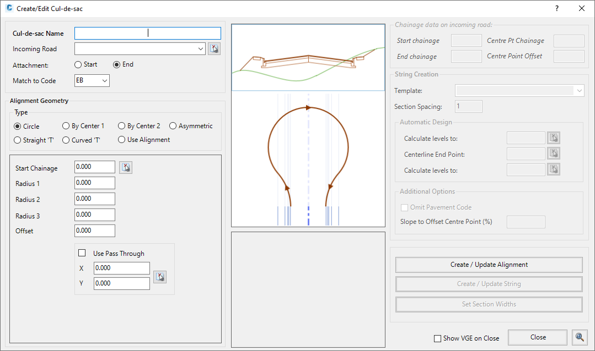Choose the Asymmetric geometry type

tap(173, 126)
